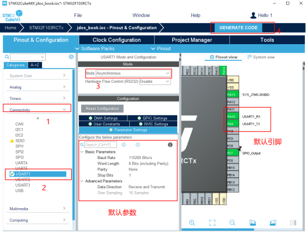The width and height of the screenshot is (306, 233).
Task: Click the Baud Rate value 115200 Bits/s
Action: (140, 158)
